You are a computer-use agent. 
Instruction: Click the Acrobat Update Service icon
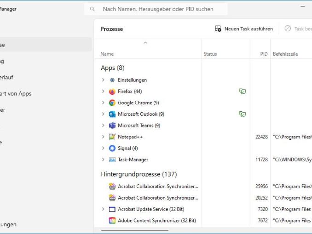(112, 209)
